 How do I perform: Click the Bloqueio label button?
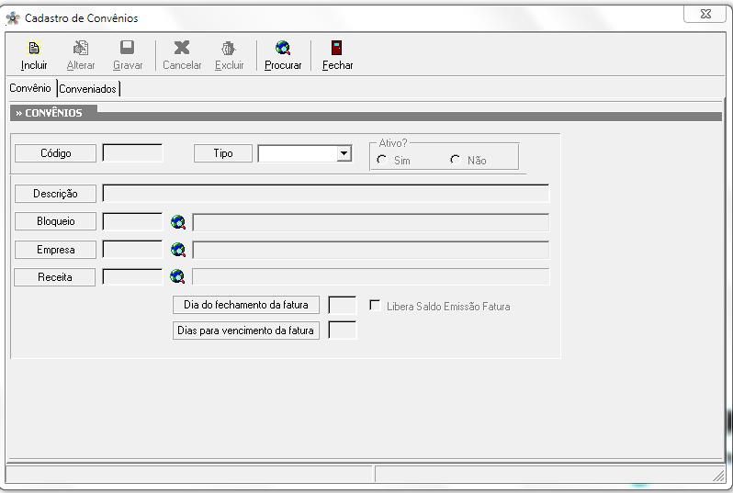tap(56, 221)
